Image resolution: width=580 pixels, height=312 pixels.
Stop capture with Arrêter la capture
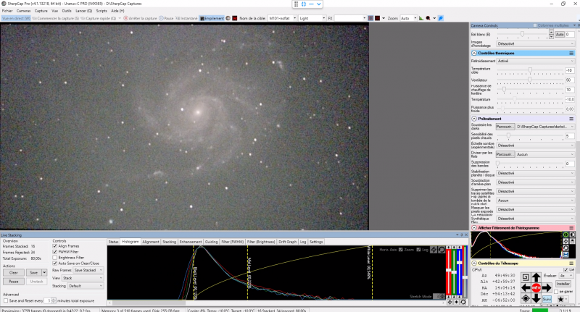click(x=140, y=18)
